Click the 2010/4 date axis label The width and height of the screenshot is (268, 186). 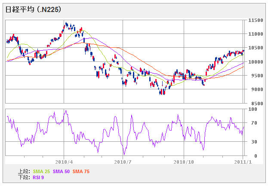tap(64, 162)
